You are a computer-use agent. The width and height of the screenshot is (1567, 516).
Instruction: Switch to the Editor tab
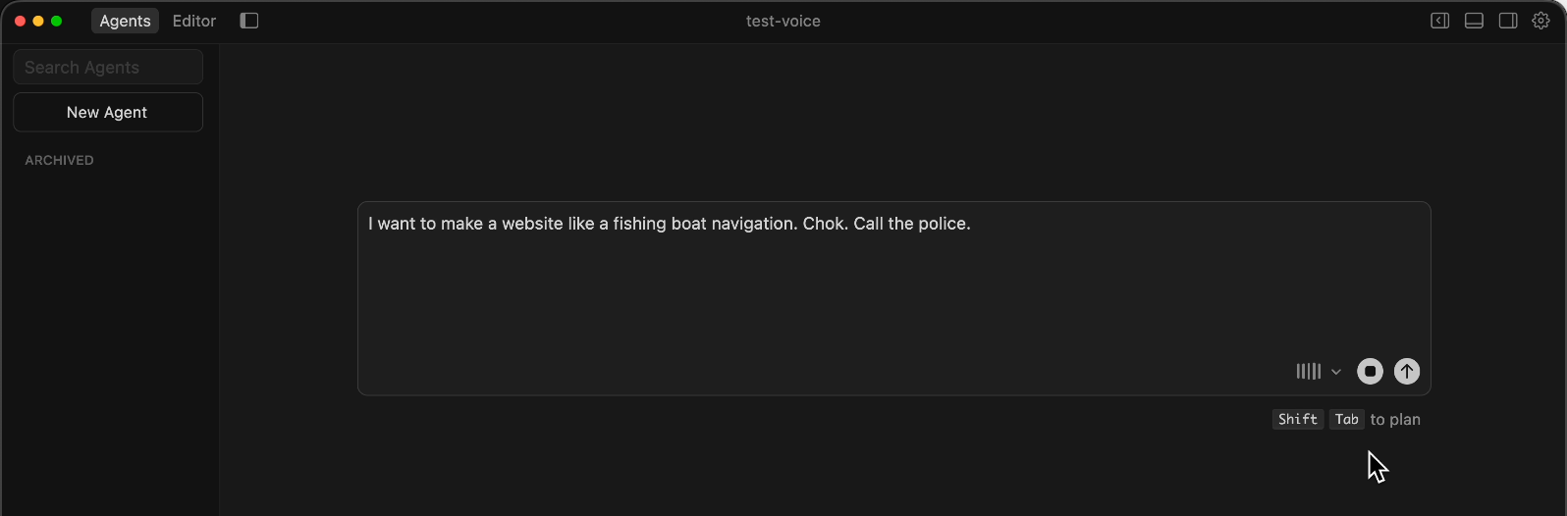click(194, 21)
